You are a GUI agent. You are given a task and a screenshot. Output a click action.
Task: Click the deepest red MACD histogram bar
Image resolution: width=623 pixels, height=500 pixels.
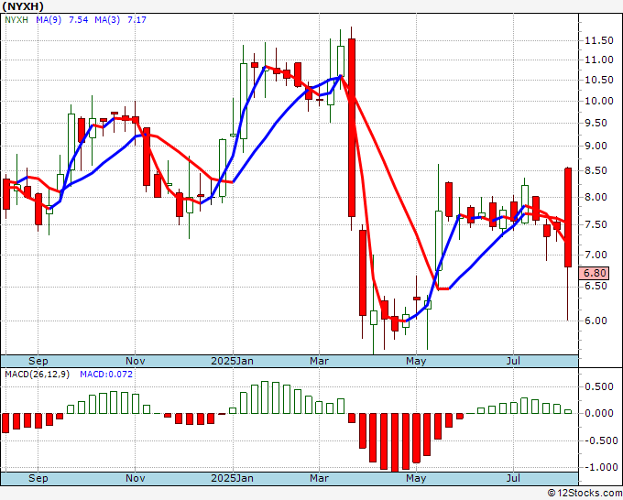point(395,443)
